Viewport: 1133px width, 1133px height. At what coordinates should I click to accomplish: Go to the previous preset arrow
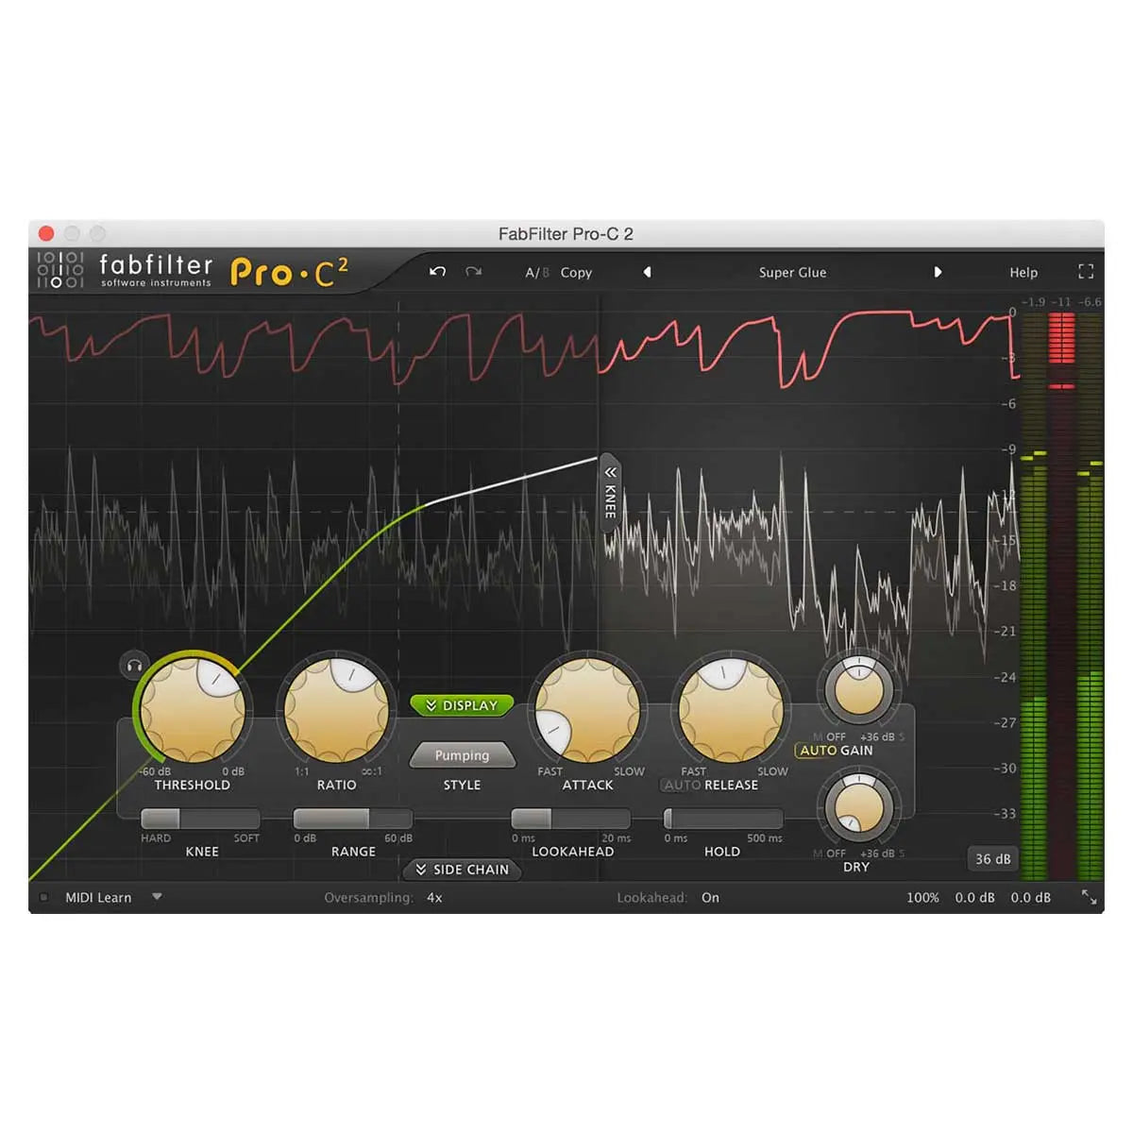647,272
